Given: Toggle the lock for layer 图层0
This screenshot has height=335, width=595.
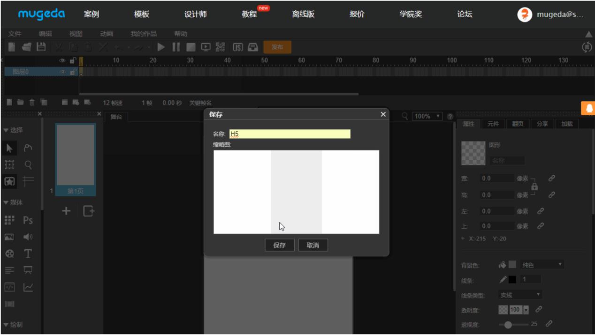Looking at the screenshot, I should (x=73, y=72).
